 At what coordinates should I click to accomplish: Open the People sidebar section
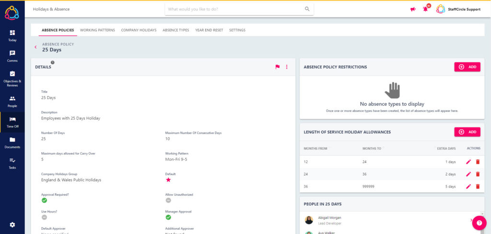click(x=12, y=101)
